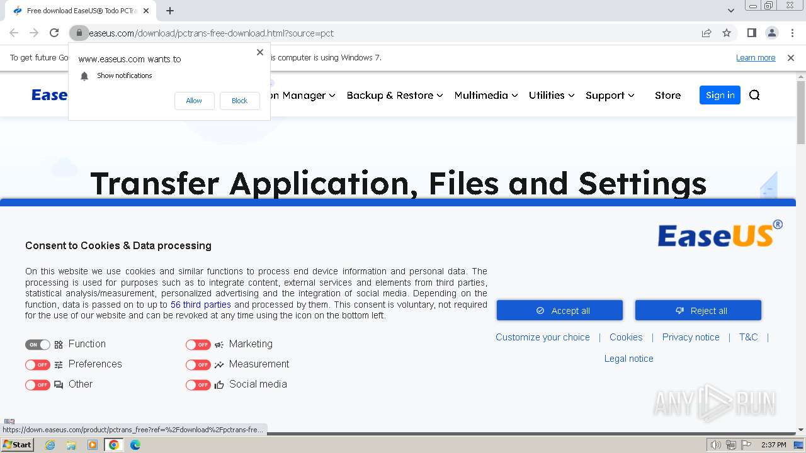Open a new tab with plus button
Screen dimensions: 806x453
pos(169,11)
